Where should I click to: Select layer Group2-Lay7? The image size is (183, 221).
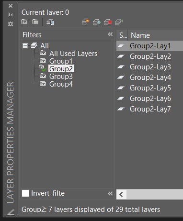pos(150,109)
